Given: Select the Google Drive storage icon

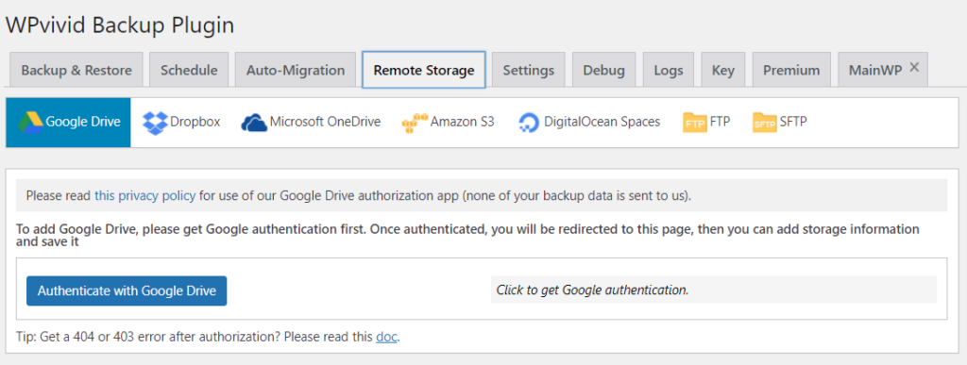Looking at the screenshot, I should 29,122.
